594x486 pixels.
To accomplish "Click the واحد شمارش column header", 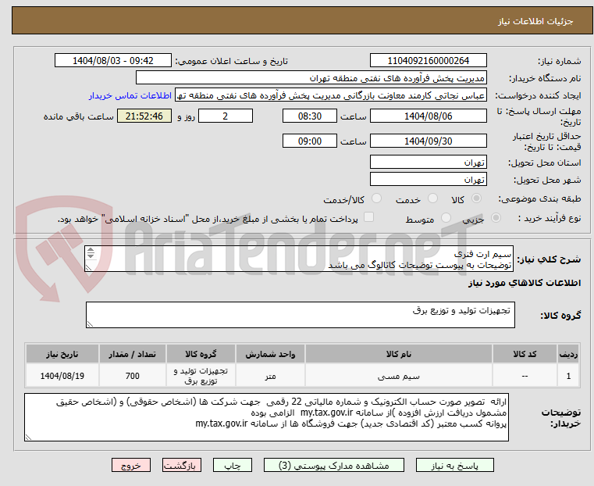I will tap(270, 354).
